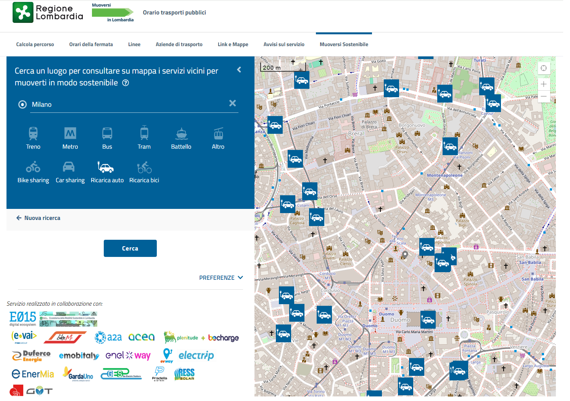The height and width of the screenshot is (401, 570).
Task: Select the Tram transport icon
Action: coord(144,134)
